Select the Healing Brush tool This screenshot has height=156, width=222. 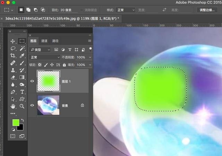coord(13,63)
